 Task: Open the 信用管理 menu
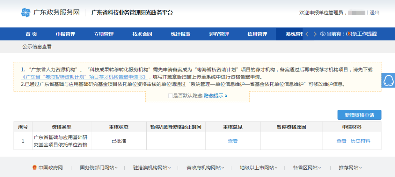click(x=257, y=34)
